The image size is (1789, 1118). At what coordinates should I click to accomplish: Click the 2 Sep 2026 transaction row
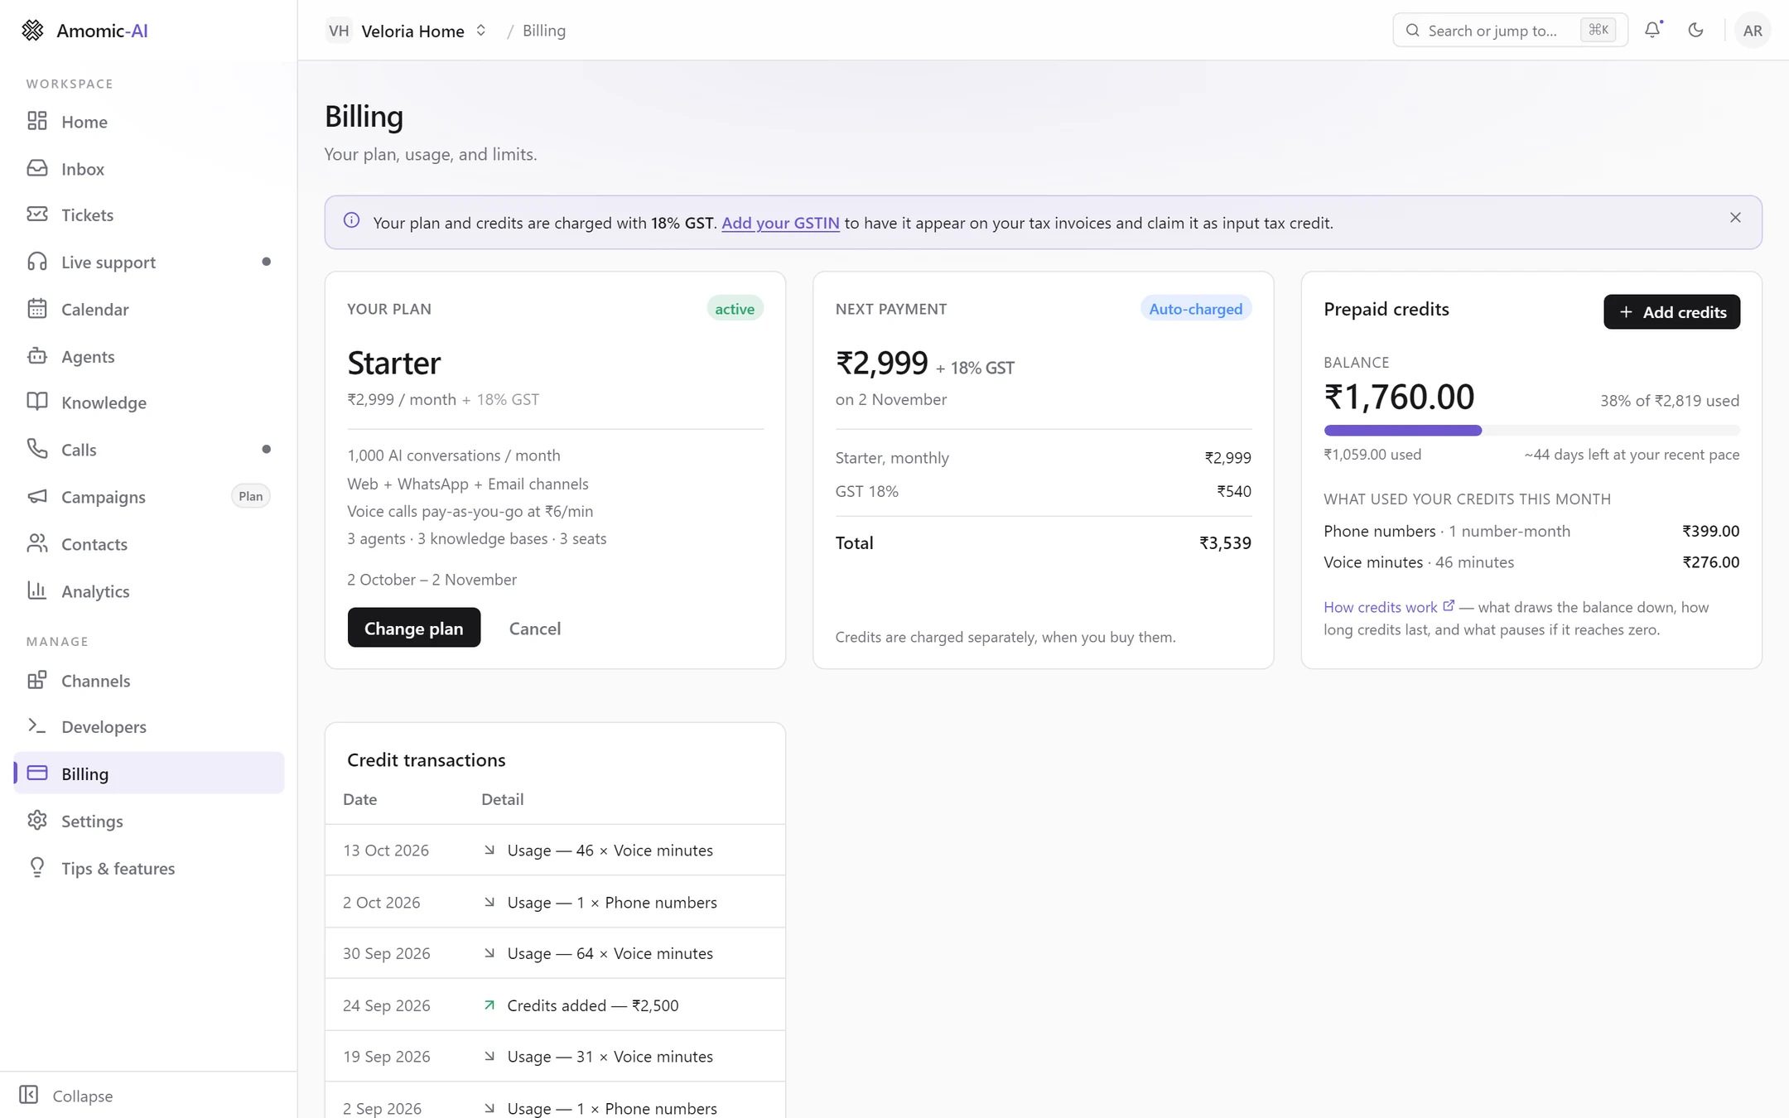click(x=555, y=1101)
